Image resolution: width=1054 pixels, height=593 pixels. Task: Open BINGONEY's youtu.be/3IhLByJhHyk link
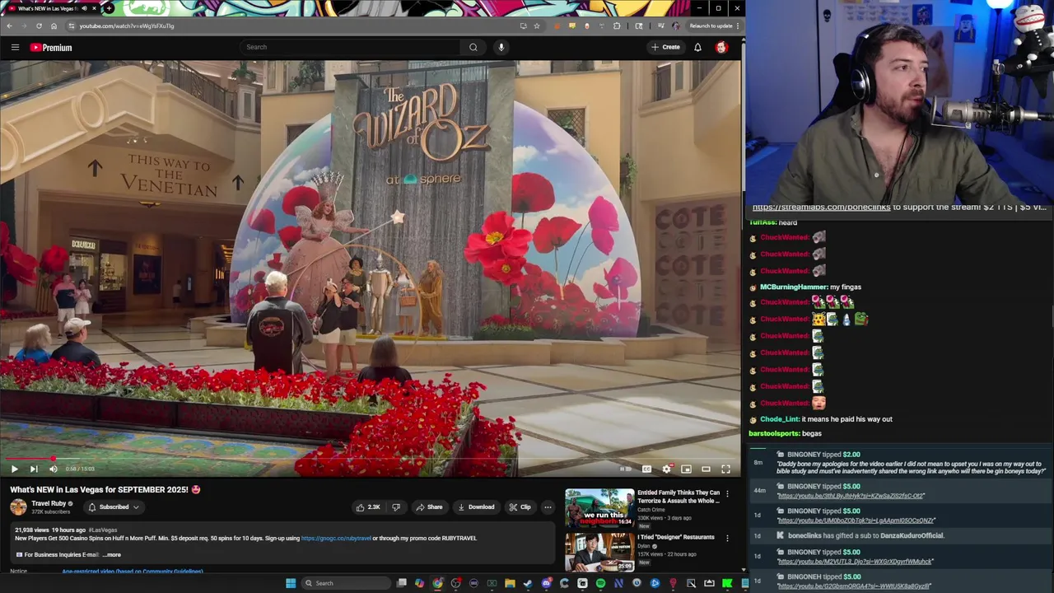point(851,496)
